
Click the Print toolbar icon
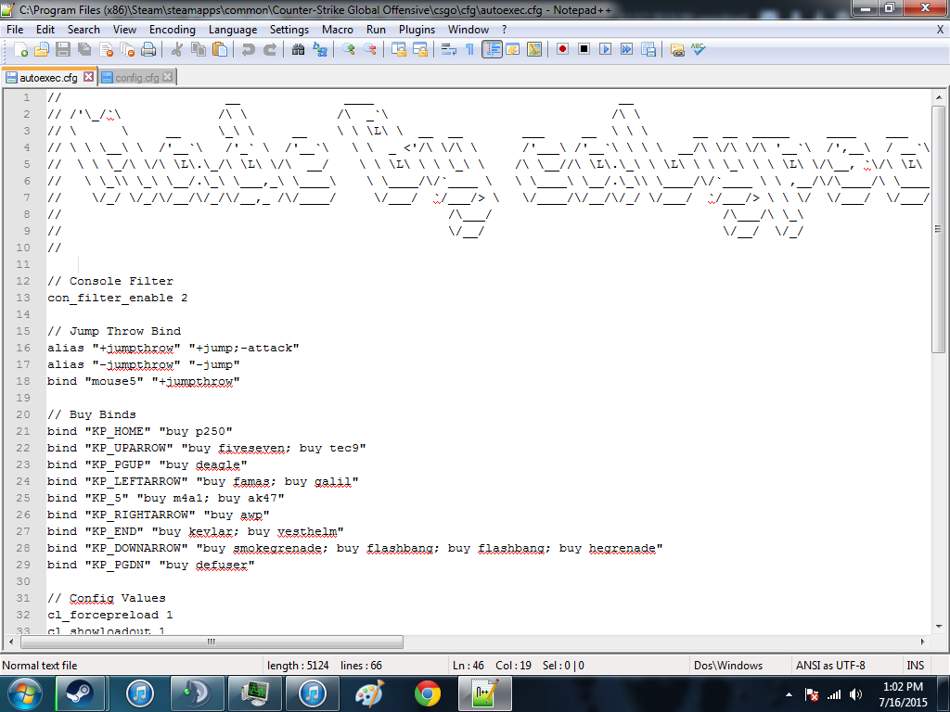148,50
